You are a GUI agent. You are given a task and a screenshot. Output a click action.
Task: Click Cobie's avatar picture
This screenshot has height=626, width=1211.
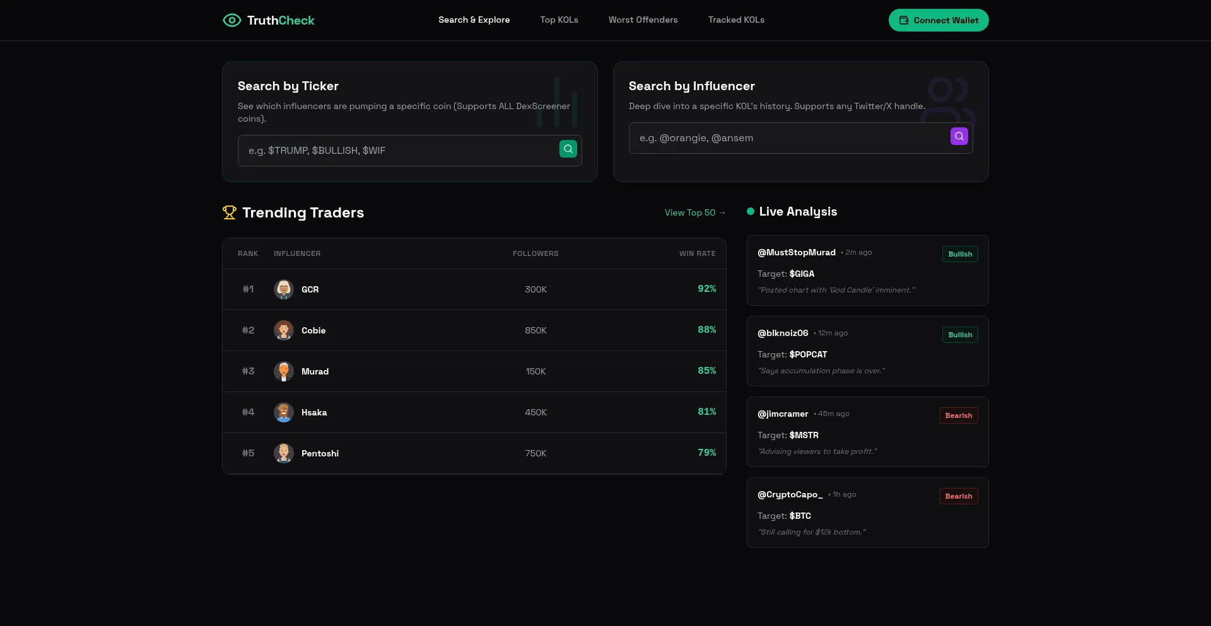(x=284, y=330)
